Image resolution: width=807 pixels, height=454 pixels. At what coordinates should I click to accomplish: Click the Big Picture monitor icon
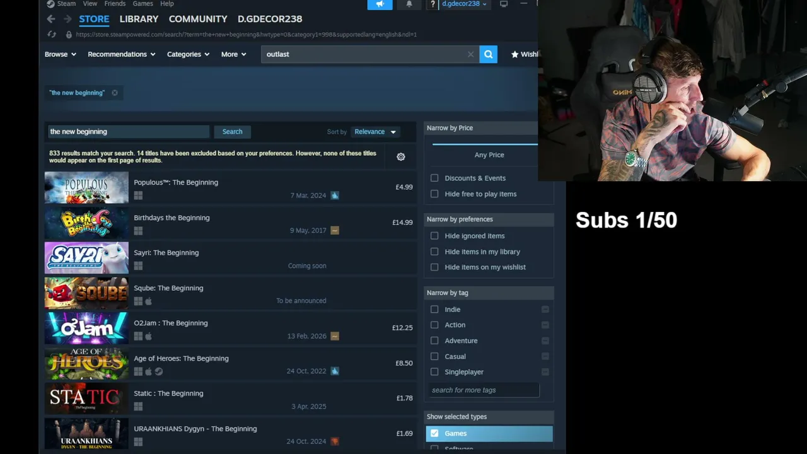[504, 4]
